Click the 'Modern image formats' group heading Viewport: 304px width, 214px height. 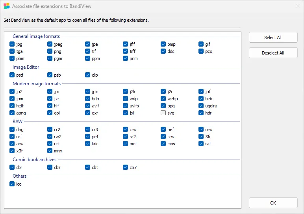tap(37, 84)
